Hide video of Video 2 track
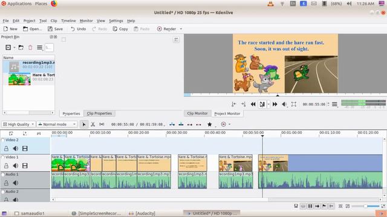The width and height of the screenshot is (387, 217). (x=25, y=149)
